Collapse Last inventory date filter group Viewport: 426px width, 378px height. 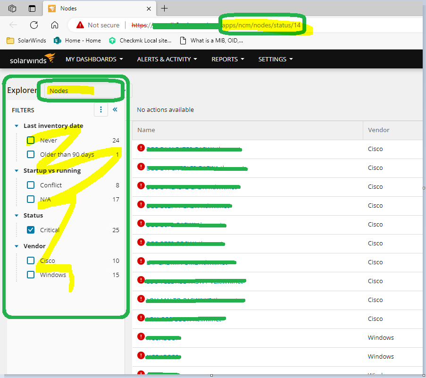17,126
